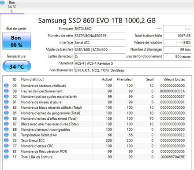Click the transfer mode field SATA/600 | SATA/600
Viewport: 194px width, 170px height.
coord(100,49)
